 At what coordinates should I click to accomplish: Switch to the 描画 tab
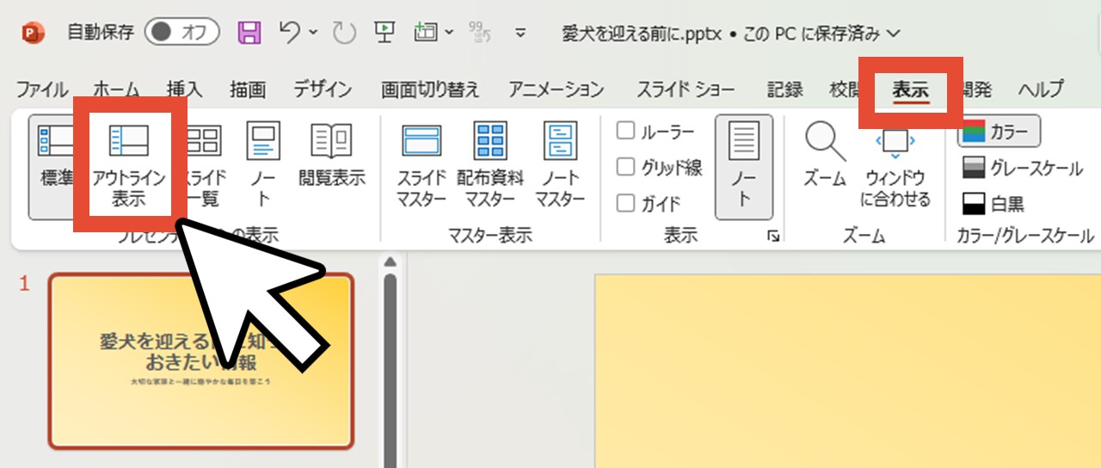(x=248, y=89)
